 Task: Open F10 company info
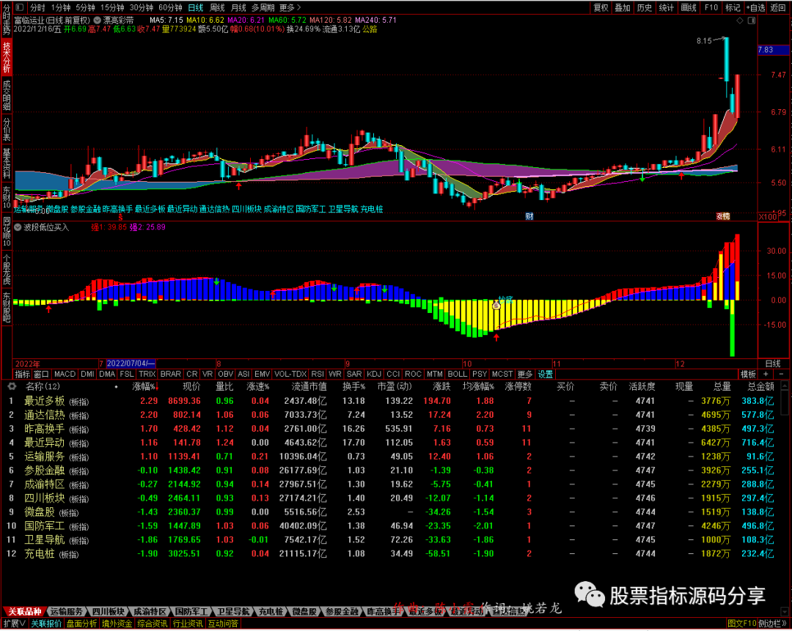tap(711, 7)
